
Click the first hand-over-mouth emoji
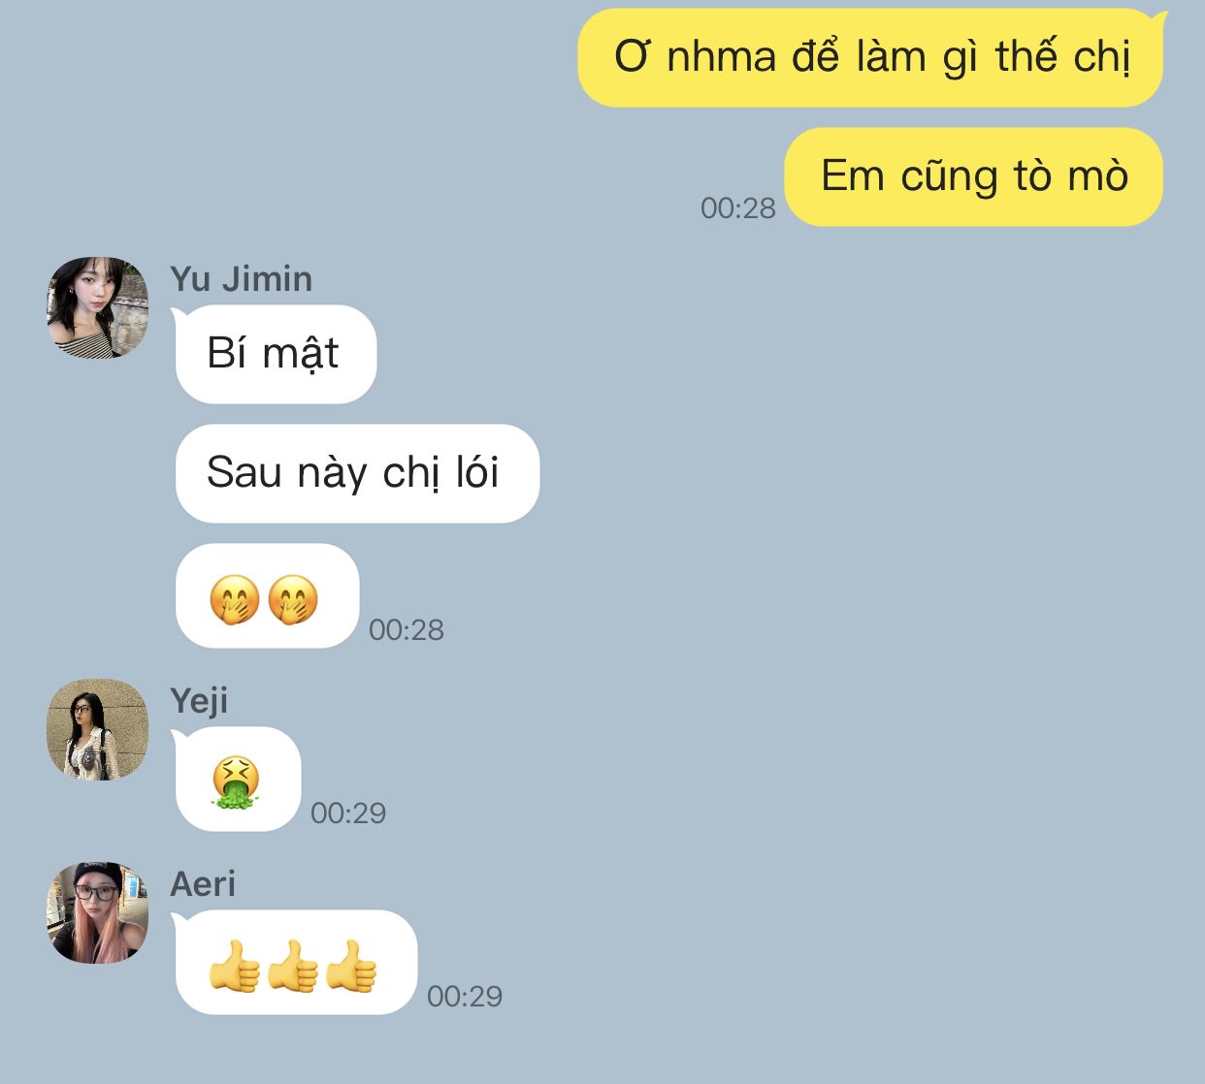235,599
